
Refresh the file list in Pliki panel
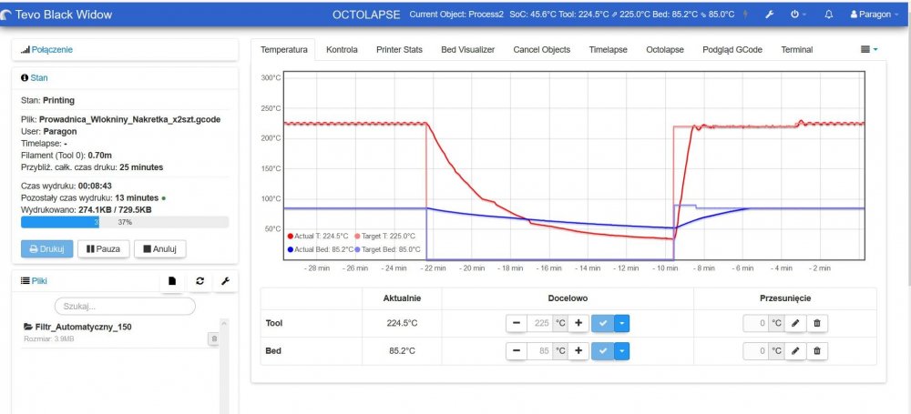[200, 282]
